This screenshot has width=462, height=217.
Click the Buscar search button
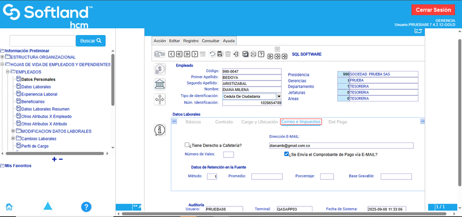coord(91,40)
